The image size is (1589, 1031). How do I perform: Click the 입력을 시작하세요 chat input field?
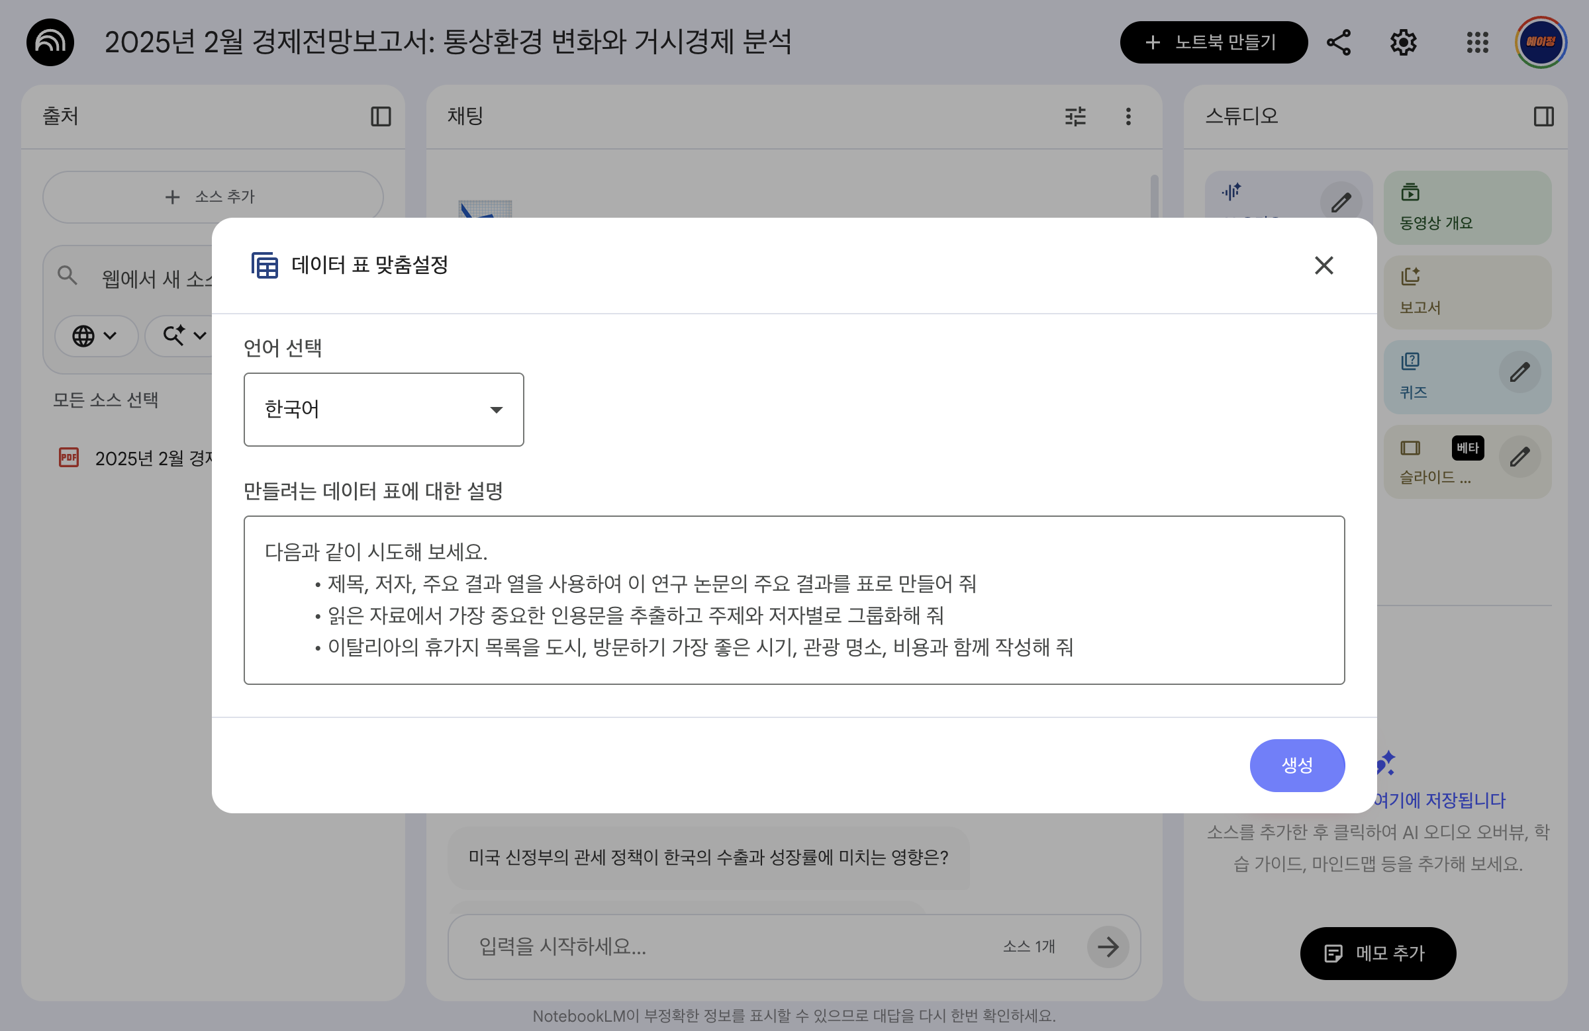[667, 946]
